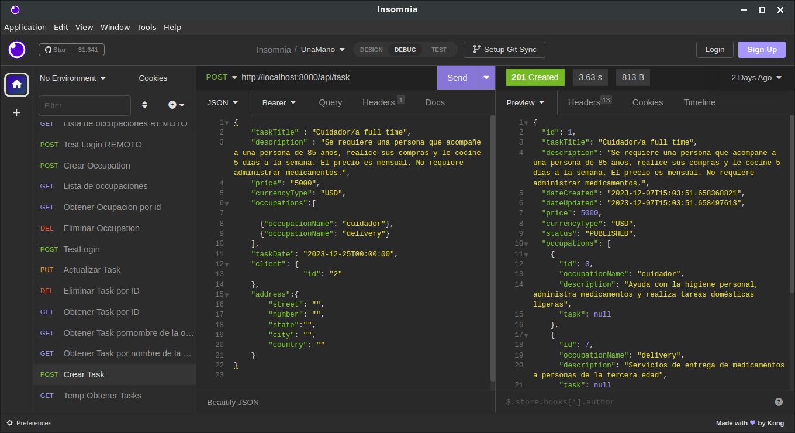This screenshot has height=433, width=795.
Task: Click the plus icon in left rail
Action: [17, 112]
